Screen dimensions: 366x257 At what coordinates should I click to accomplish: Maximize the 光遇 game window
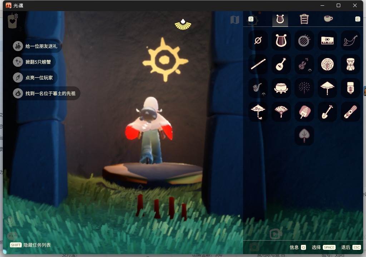(x=338, y=5)
